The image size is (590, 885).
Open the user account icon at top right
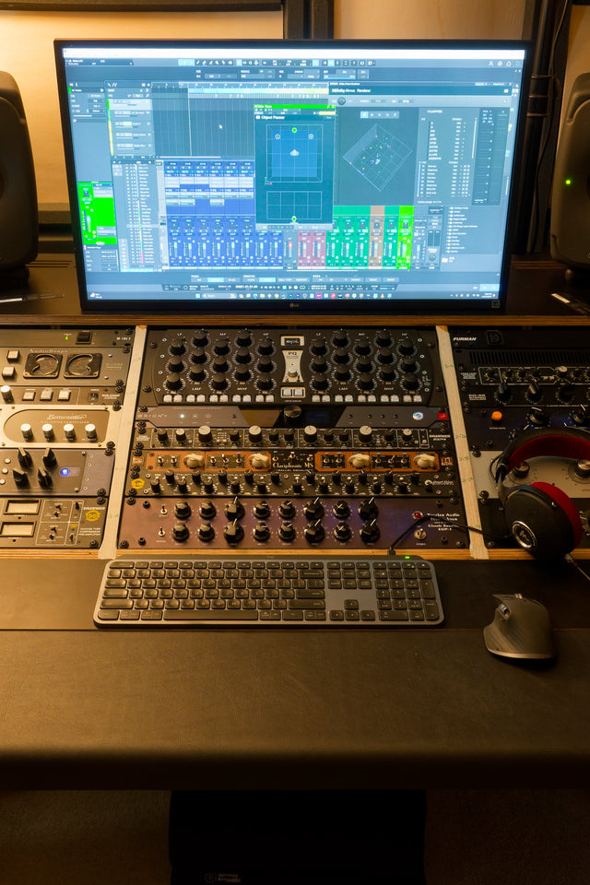[490, 64]
